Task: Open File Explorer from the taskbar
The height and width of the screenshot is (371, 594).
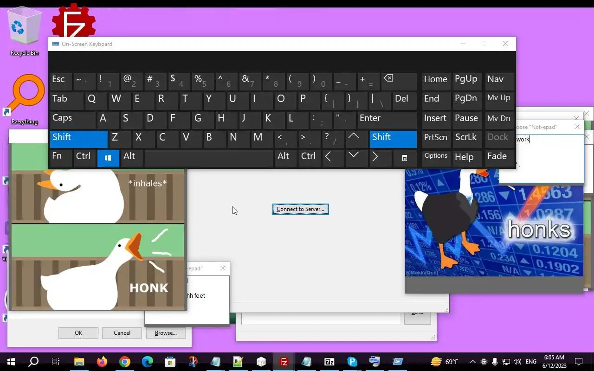Action: pyautogui.click(x=79, y=362)
